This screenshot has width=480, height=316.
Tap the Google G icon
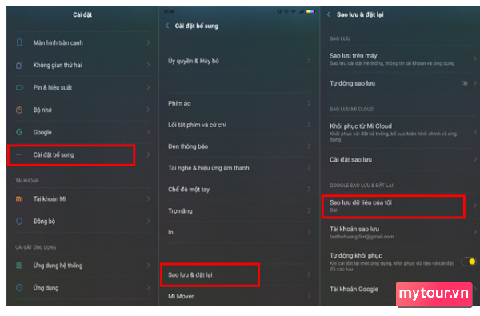point(19,132)
